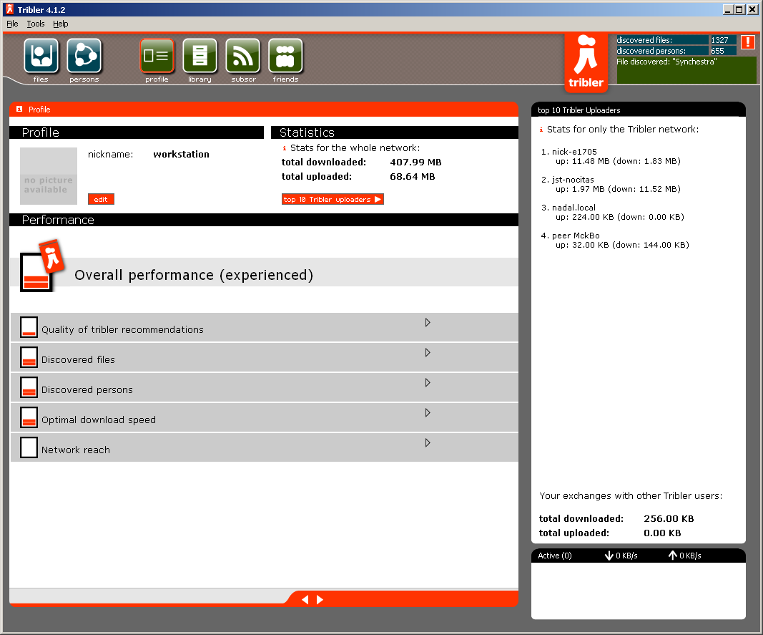This screenshot has width=763, height=635.
Task: Expand Quality of tribler recommendations arrow
Action: pos(427,323)
